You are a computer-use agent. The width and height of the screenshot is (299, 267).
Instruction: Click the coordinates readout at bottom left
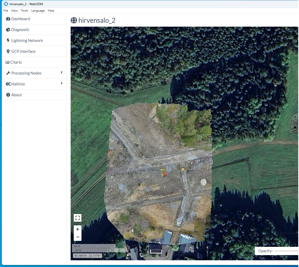click(x=87, y=255)
